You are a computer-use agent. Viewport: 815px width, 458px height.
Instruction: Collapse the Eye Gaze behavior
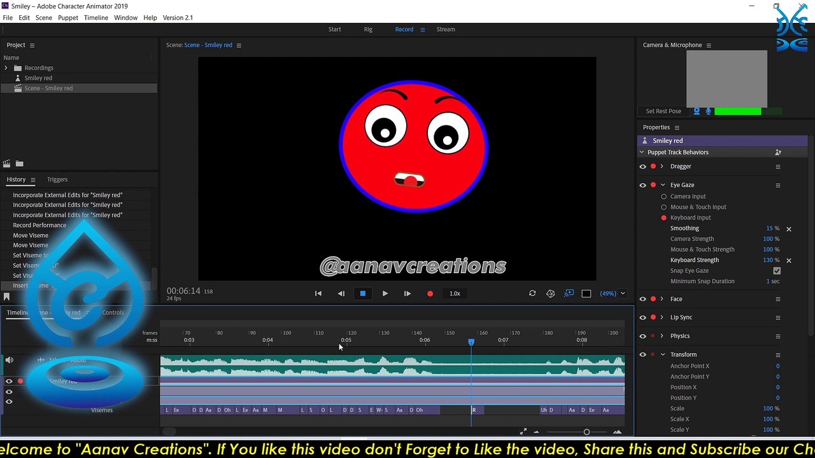[x=663, y=185]
